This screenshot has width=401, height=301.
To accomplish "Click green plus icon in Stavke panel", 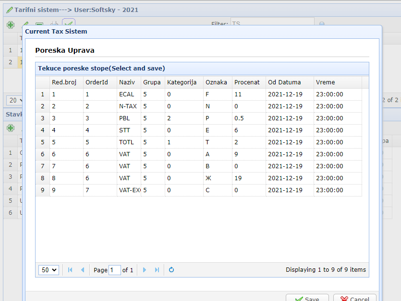I will click(x=10, y=128).
